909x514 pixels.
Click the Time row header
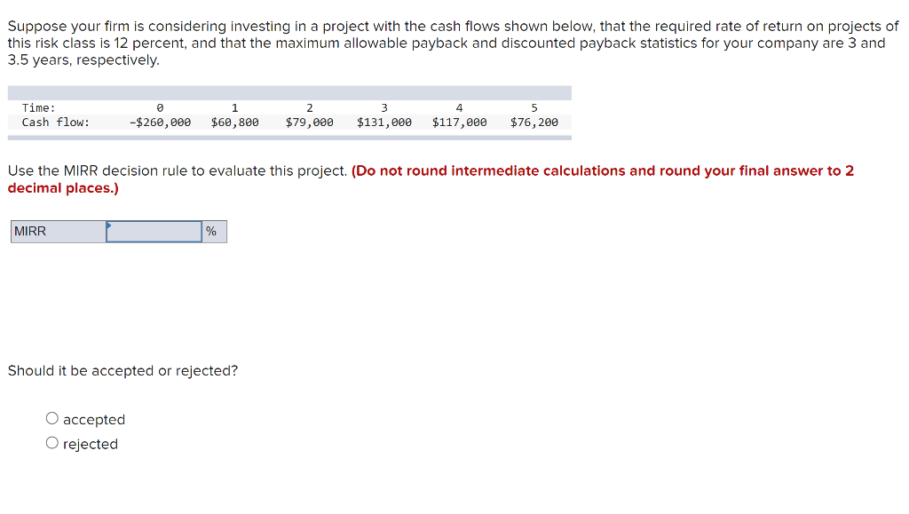click(36, 107)
